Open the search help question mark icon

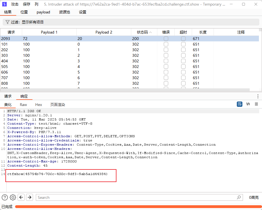(5, 197)
